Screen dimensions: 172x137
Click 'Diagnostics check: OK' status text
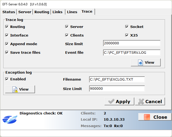(41, 113)
